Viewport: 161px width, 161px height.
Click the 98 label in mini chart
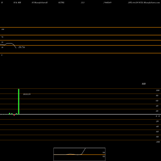point(104,153)
